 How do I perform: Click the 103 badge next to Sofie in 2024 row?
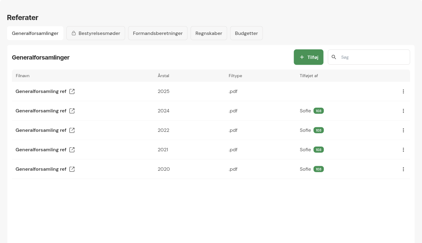pyautogui.click(x=318, y=111)
